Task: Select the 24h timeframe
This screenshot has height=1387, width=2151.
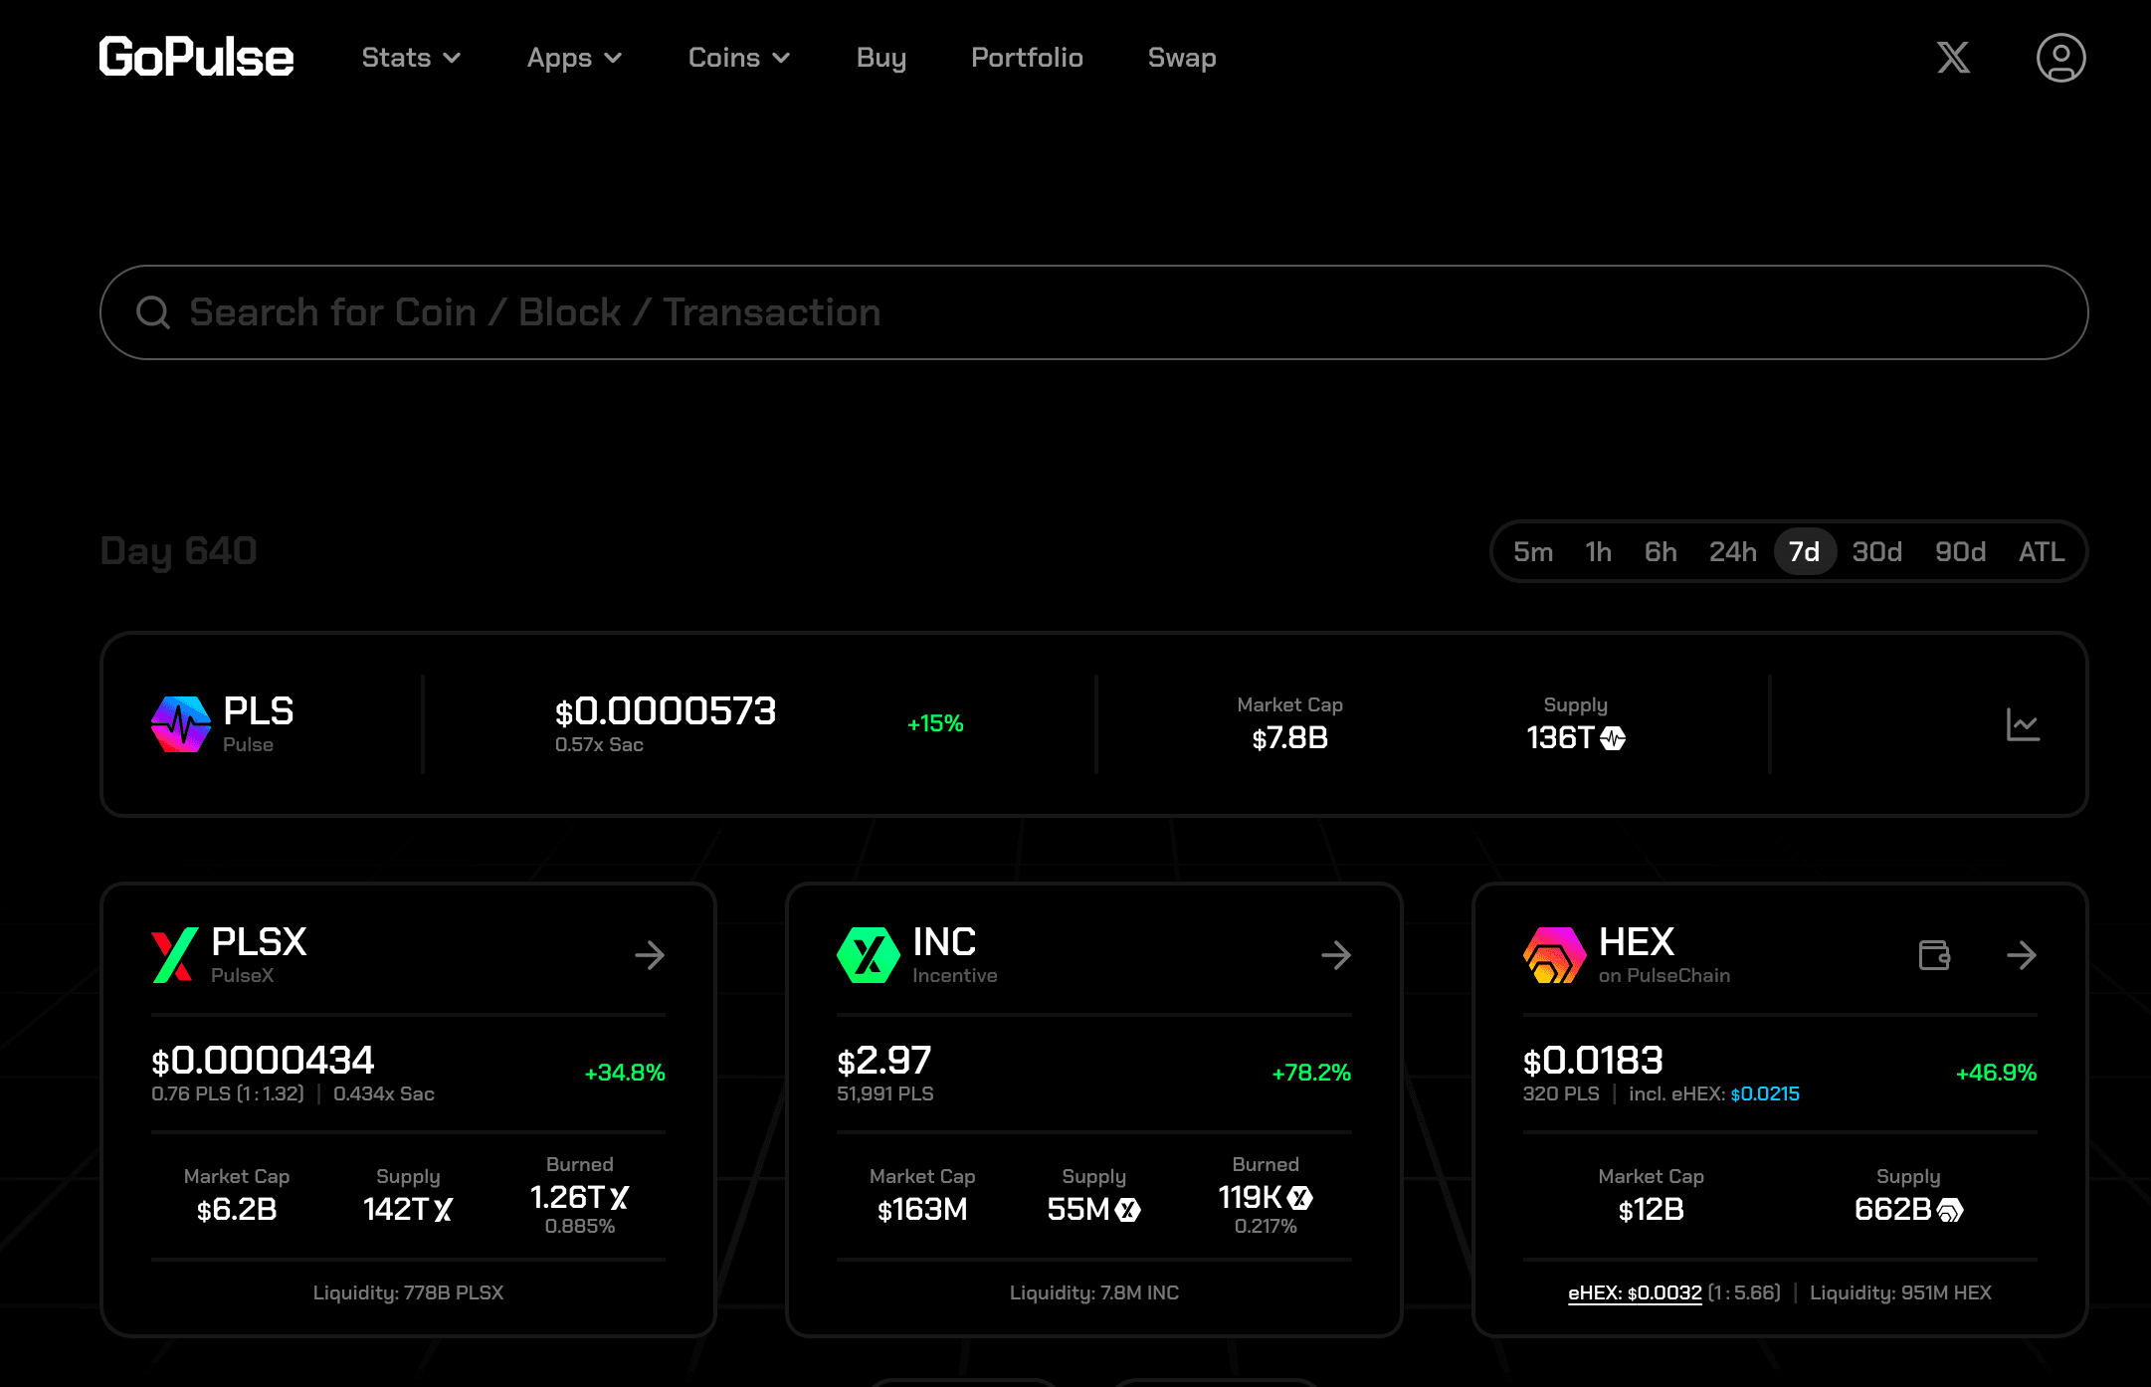Action: (x=1732, y=551)
